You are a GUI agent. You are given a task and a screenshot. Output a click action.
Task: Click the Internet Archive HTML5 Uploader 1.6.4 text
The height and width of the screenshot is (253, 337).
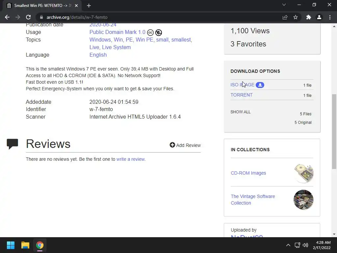(x=135, y=117)
